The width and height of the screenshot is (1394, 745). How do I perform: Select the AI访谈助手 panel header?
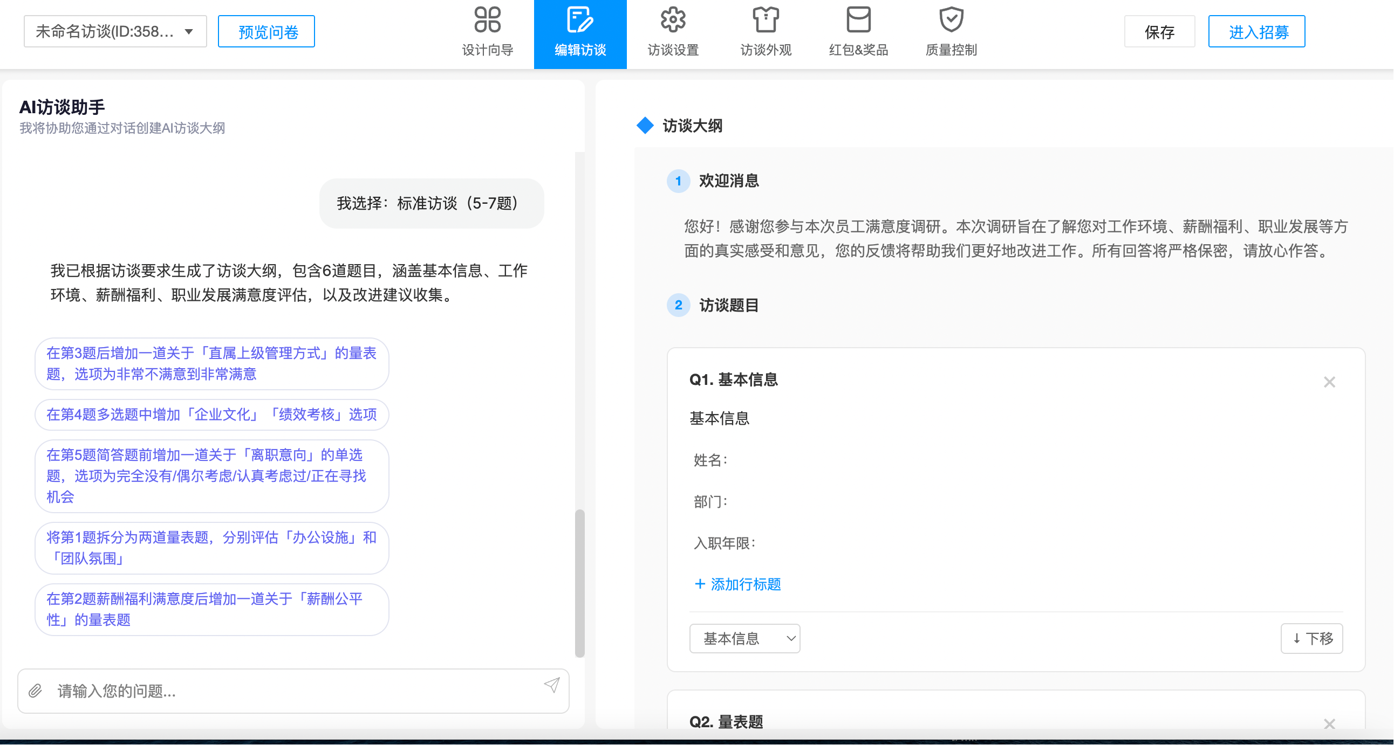(63, 107)
